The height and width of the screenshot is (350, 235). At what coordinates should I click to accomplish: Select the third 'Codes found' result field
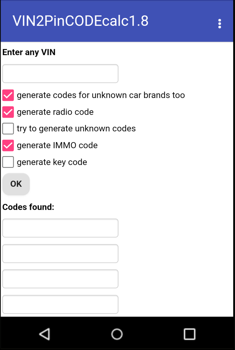click(60, 279)
